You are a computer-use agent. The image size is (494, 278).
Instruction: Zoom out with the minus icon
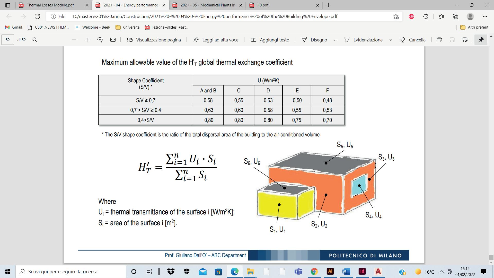click(74, 40)
